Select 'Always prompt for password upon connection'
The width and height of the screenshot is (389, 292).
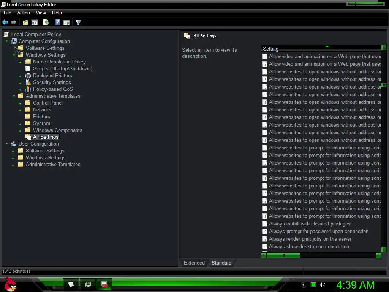click(319, 232)
